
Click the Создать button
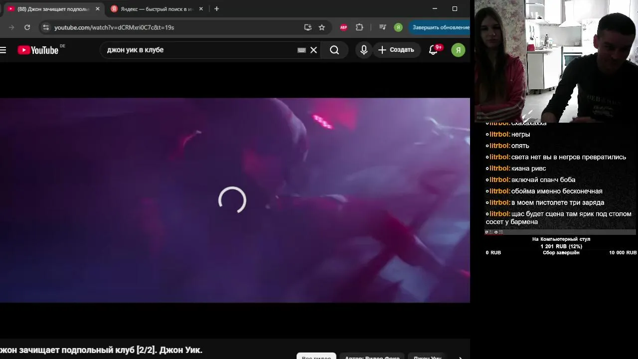click(396, 50)
